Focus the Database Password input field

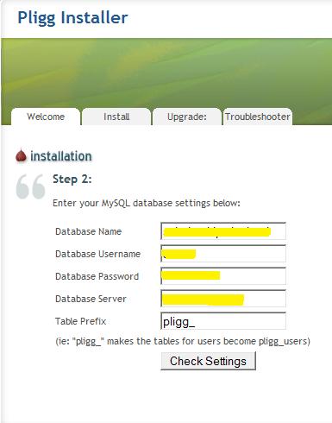point(223,276)
